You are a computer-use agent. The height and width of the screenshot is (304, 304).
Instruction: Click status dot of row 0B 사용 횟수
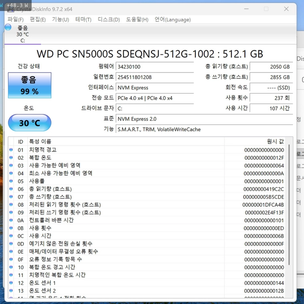(11, 228)
